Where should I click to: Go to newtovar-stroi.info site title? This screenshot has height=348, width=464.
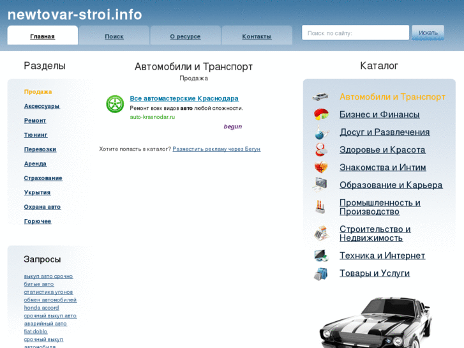[75, 15]
